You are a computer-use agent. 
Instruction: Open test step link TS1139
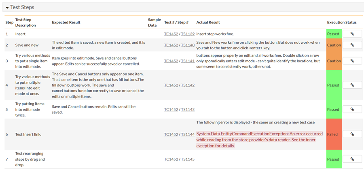tap(188, 34)
